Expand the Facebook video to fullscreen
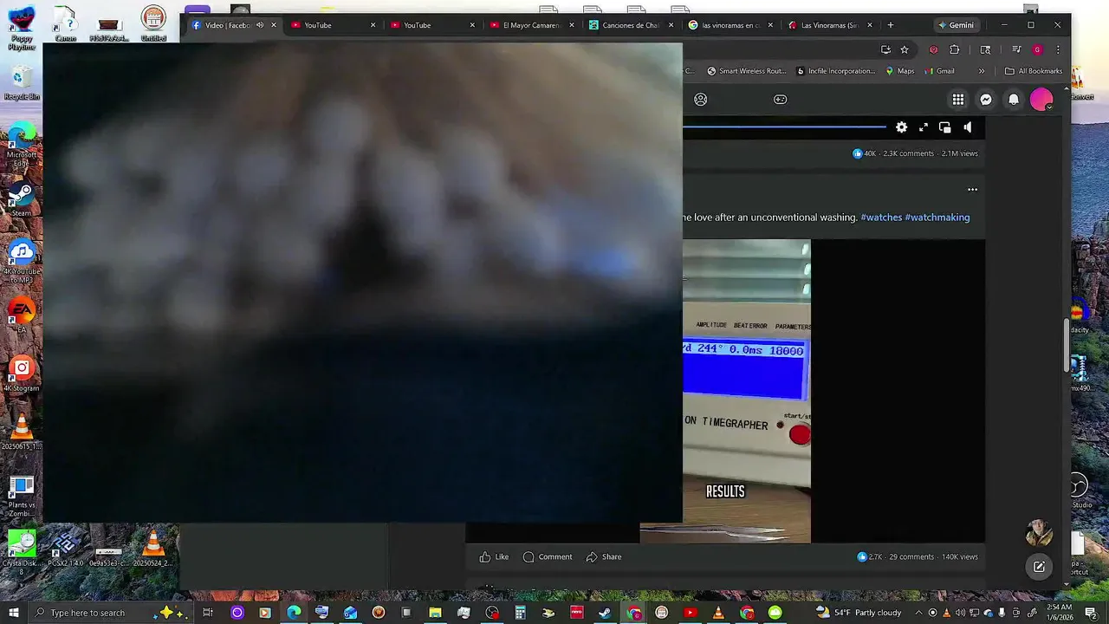The image size is (1109, 624). (924, 127)
